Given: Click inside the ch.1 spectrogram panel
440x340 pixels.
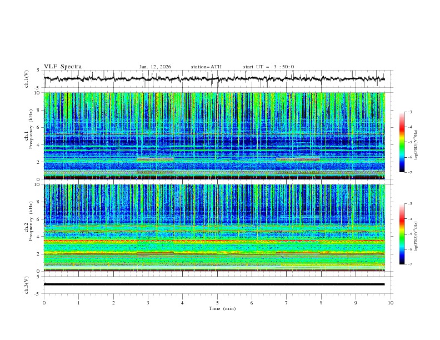Looking at the screenshot, I should tap(214, 136).
